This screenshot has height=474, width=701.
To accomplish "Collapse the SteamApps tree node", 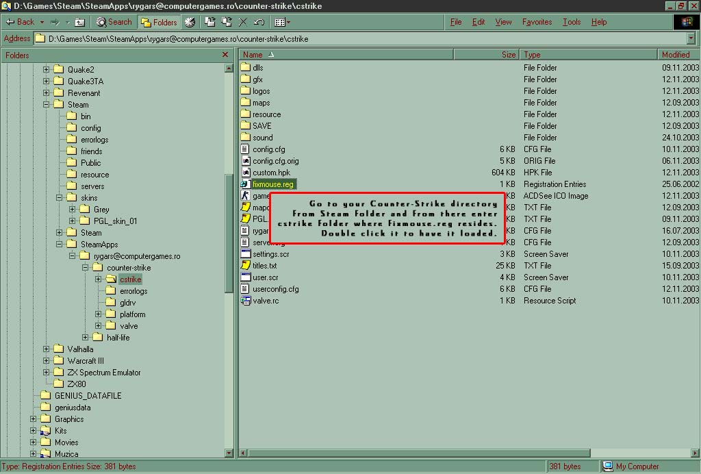I will point(59,244).
